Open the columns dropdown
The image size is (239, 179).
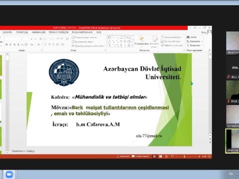63,44
